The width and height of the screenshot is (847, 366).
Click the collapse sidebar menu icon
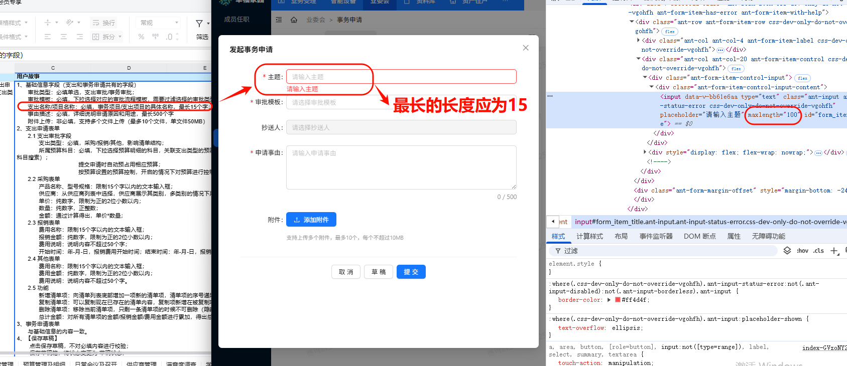(x=279, y=20)
